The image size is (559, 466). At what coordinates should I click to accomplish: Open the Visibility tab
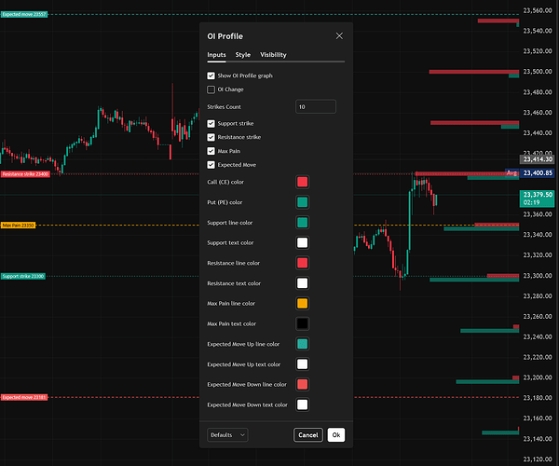273,55
